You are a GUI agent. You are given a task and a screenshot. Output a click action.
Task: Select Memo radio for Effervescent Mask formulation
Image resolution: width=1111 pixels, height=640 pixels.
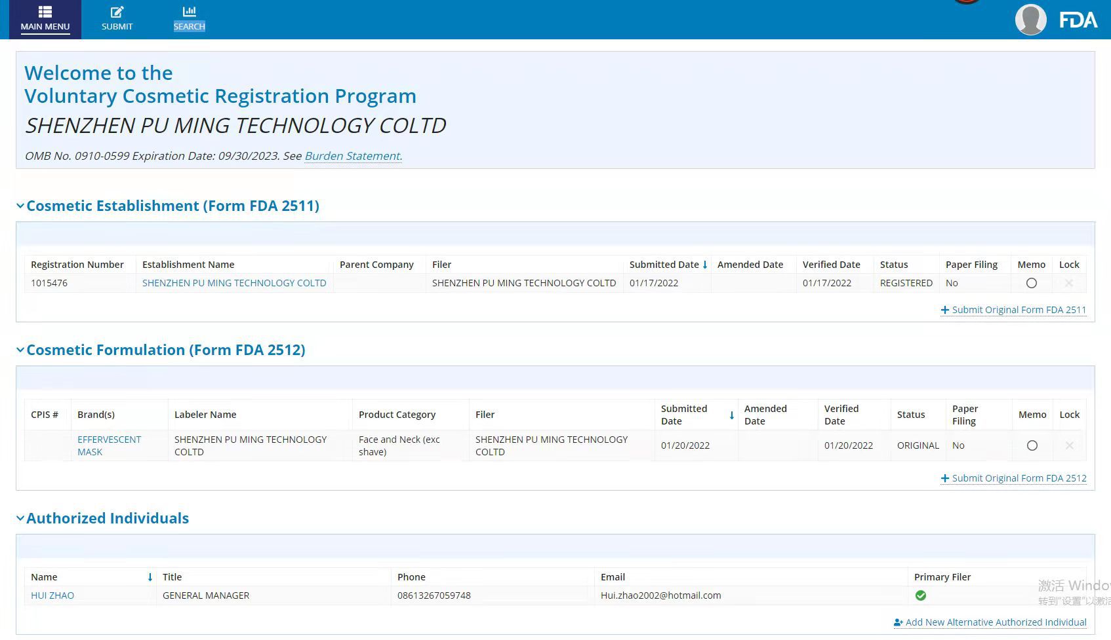[1032, 445]
